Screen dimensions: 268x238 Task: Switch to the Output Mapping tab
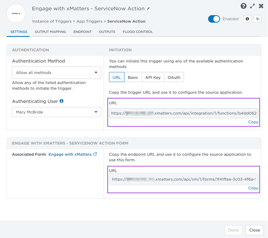coord(50,32)
